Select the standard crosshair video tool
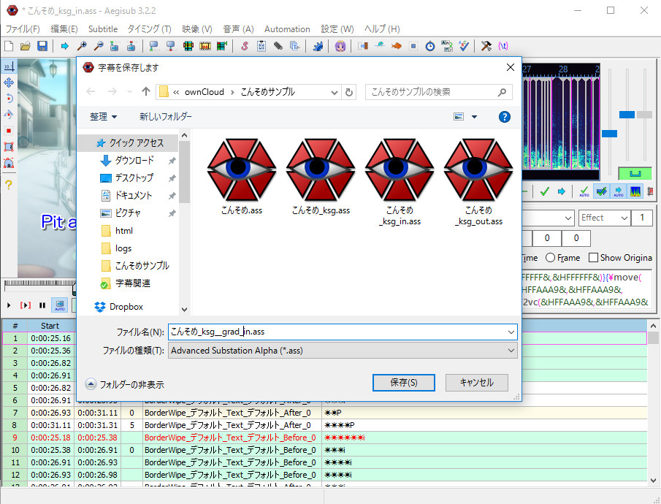 tap(9, 66)
